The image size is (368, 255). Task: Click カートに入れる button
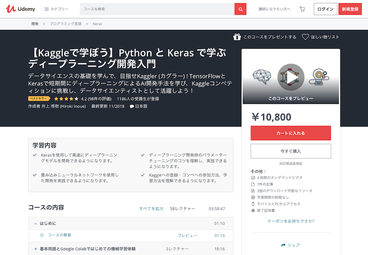[291, 133]
